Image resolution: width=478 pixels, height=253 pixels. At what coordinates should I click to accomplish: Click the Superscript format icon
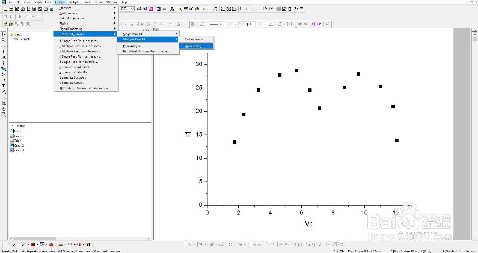(126, 24)
